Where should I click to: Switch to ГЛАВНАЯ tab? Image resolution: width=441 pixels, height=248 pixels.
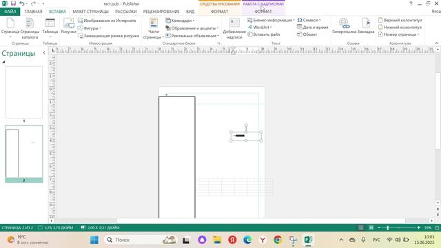click(33, 12)
